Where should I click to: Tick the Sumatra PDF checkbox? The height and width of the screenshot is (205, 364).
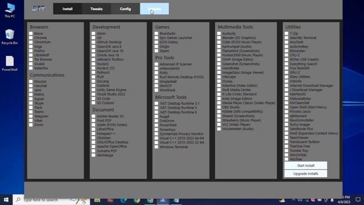click(x=93, y=151)
